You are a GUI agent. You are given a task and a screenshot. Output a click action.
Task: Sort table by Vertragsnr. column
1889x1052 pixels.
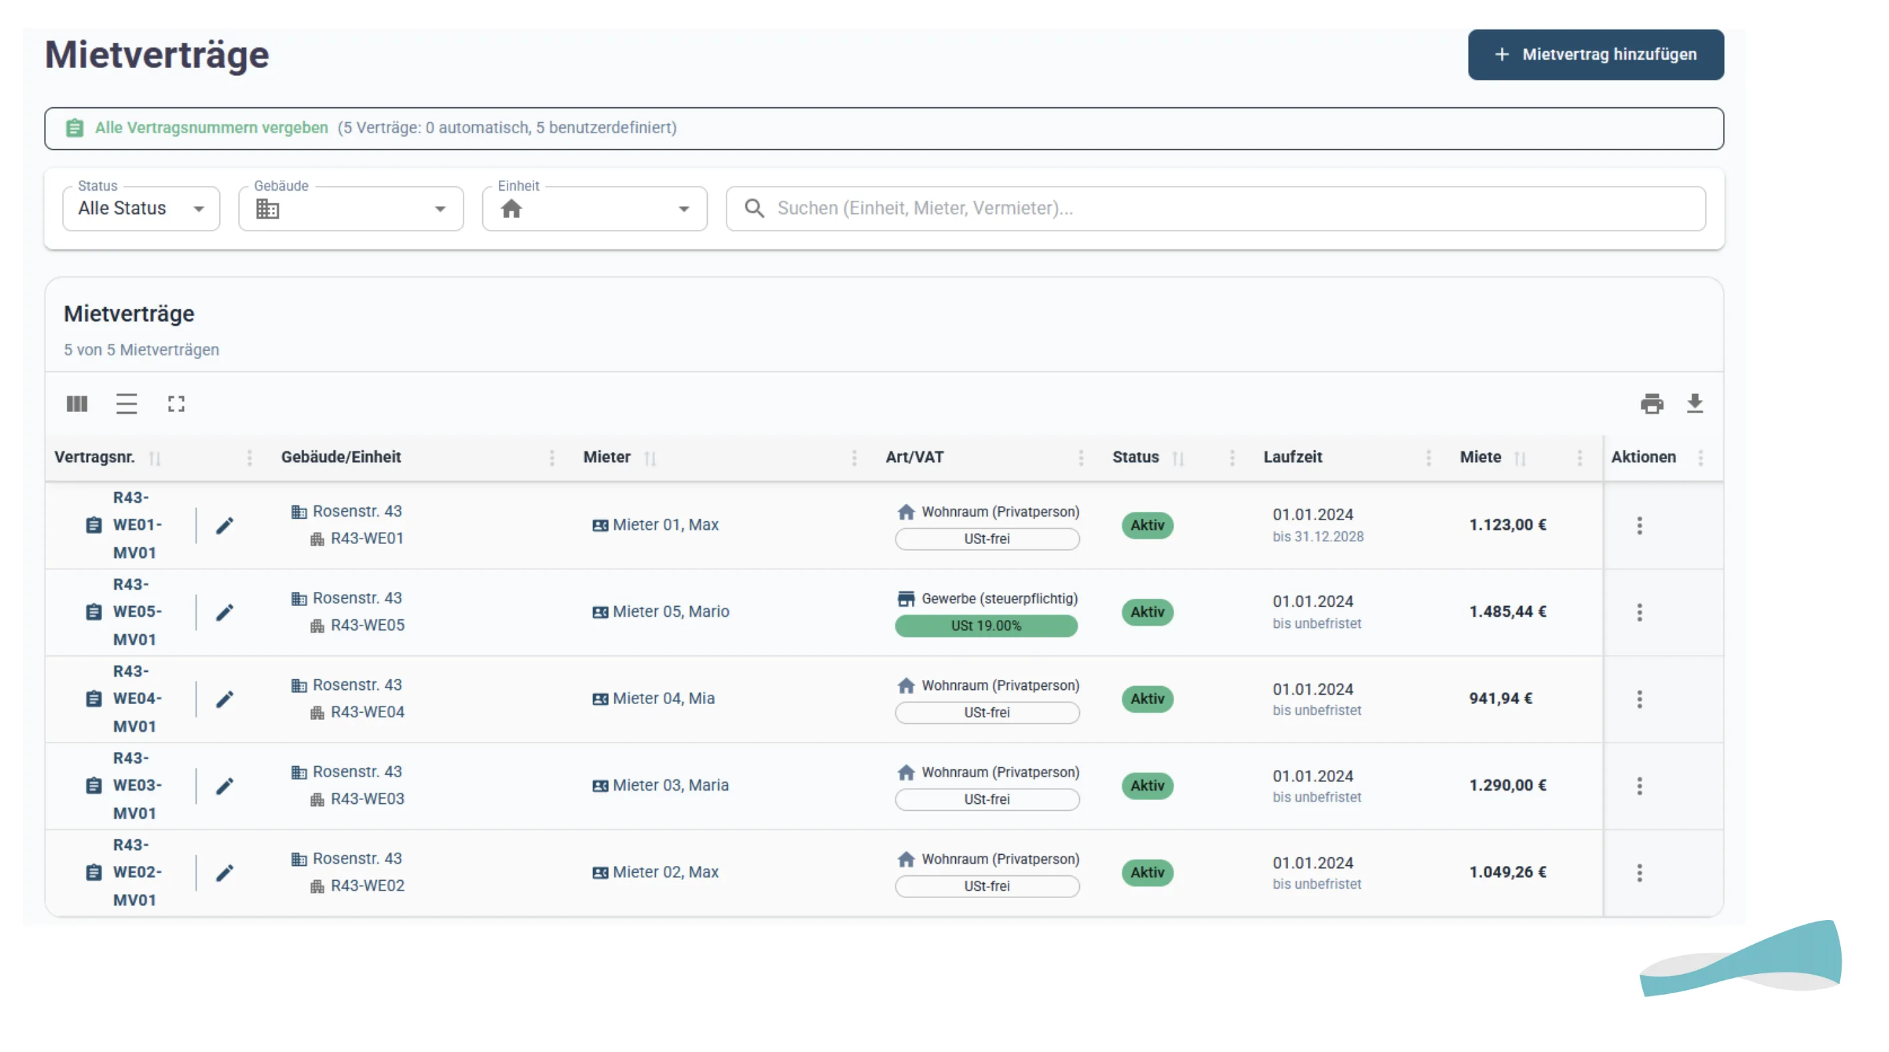pos(155,458)
